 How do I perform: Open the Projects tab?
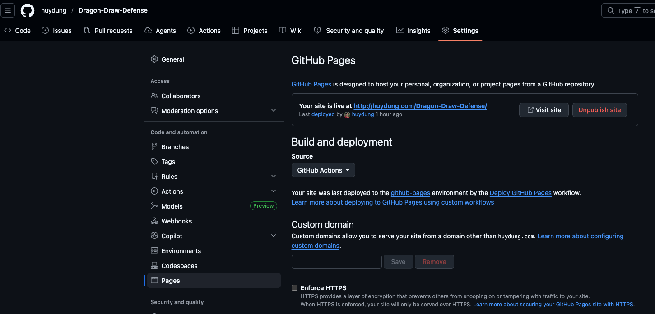pyautogui.click(x=250, y=30)
